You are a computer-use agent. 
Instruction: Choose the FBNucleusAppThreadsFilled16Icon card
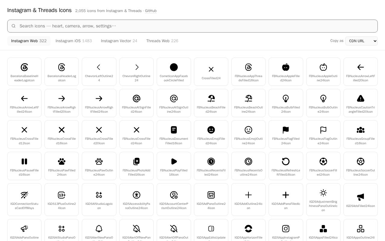(x=248, y=72)
